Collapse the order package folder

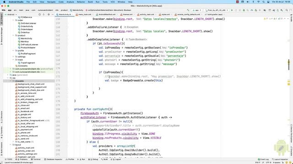13,20
